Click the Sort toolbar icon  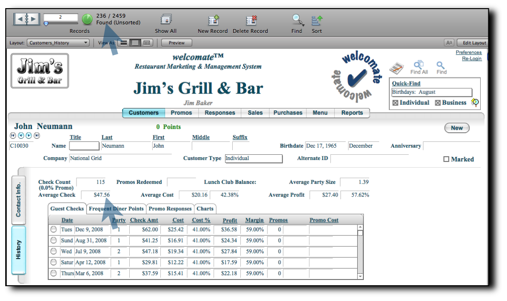click(317, 20)
